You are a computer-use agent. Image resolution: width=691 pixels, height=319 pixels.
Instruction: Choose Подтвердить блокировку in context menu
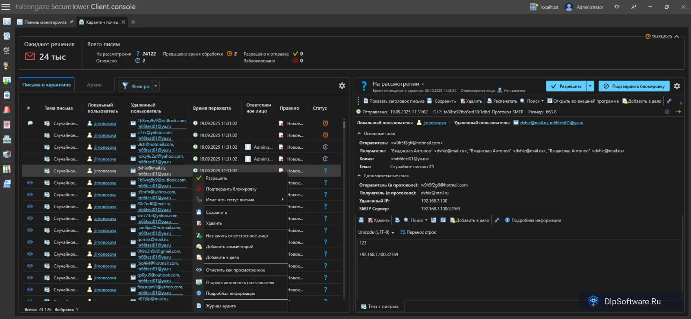pos(240,189)
